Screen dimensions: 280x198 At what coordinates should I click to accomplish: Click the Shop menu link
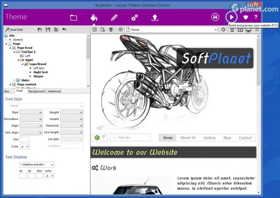tap(227, 137)
